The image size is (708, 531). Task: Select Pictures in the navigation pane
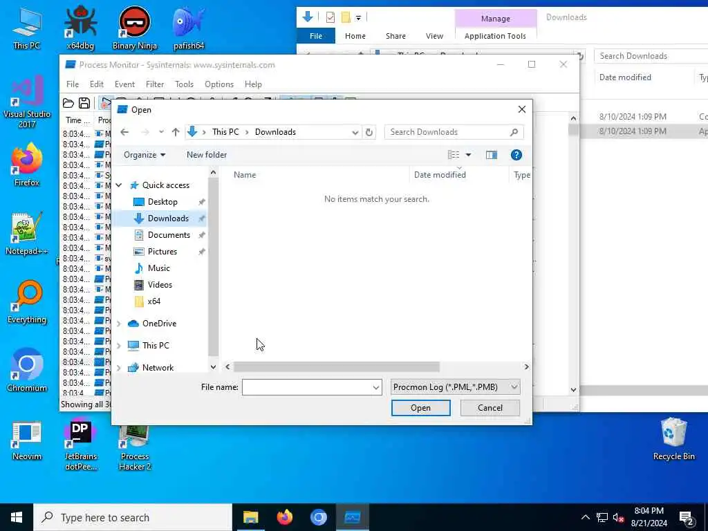coord(162,252)
